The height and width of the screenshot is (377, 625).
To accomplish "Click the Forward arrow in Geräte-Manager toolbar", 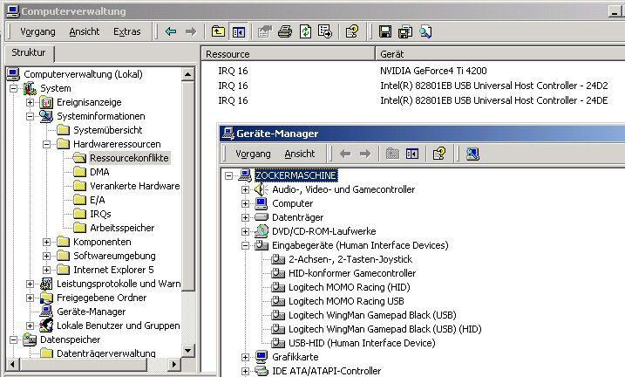I will 365,154.
